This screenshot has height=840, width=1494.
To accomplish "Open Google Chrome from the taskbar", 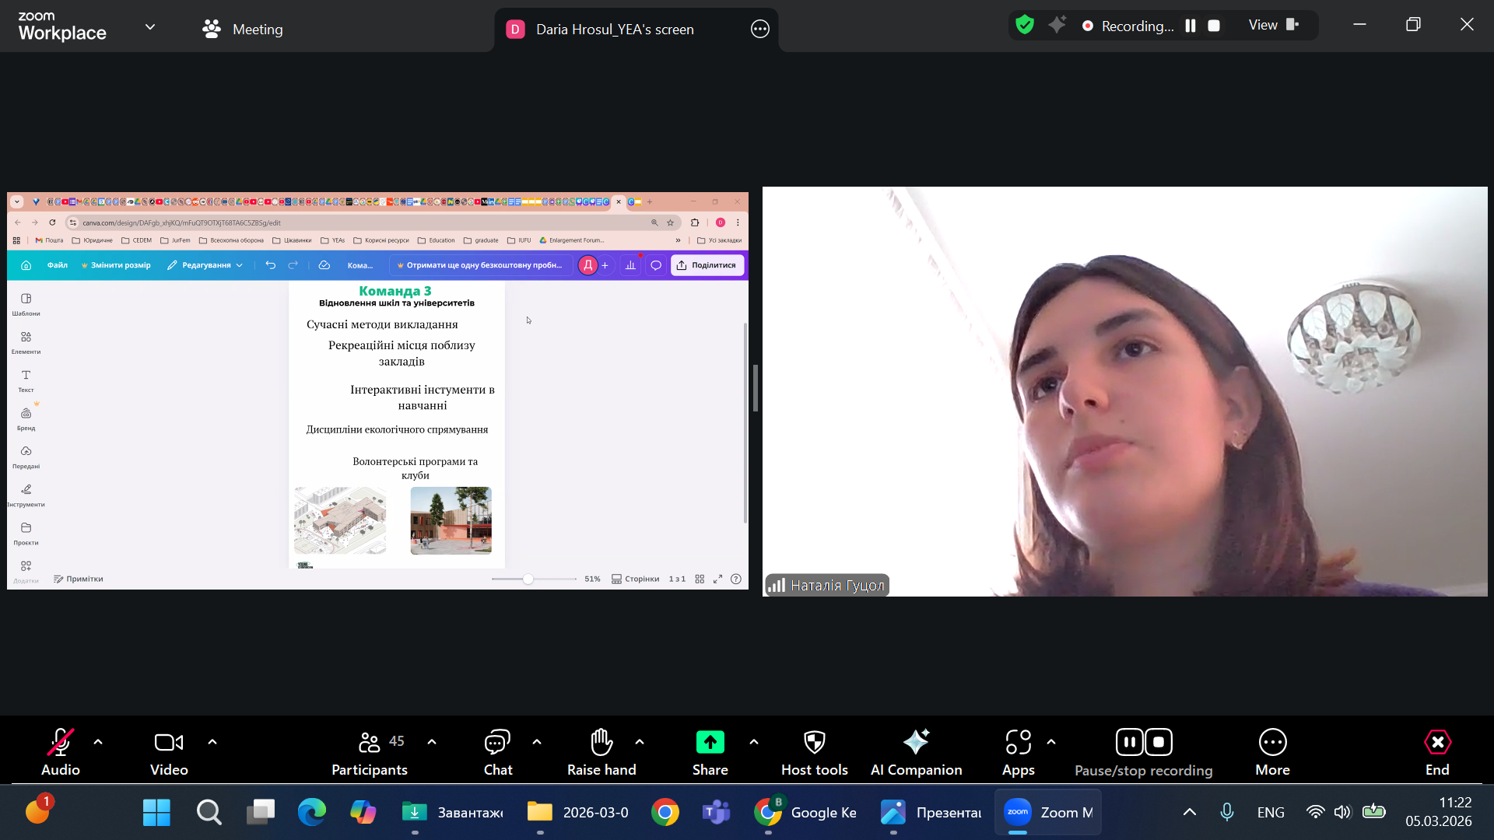I will coord(665,813).
